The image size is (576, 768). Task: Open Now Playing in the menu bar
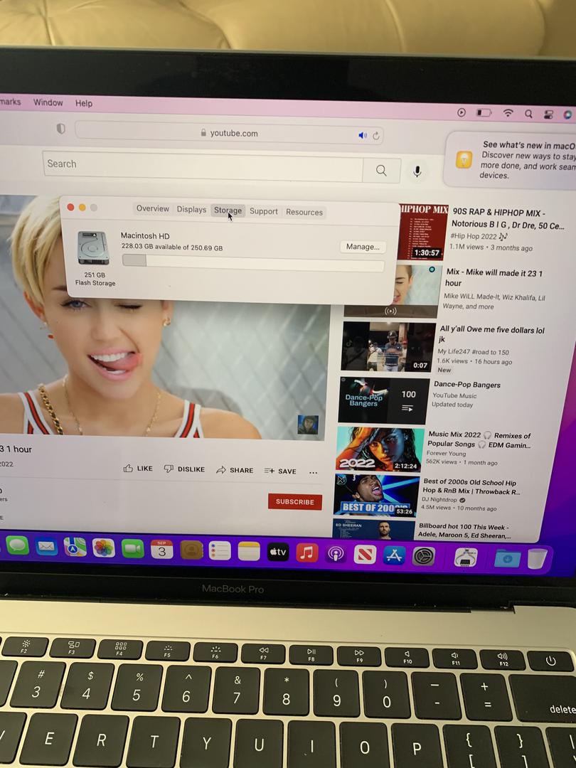tap(462, 112)
